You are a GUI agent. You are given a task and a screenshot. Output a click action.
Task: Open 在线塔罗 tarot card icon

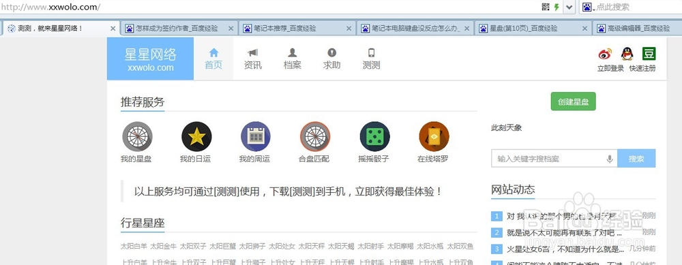tap(434, 136)
